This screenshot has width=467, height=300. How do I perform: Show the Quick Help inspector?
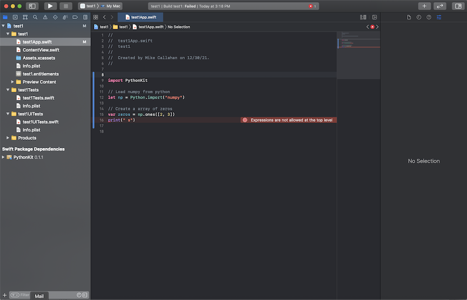tap(429, 17)
